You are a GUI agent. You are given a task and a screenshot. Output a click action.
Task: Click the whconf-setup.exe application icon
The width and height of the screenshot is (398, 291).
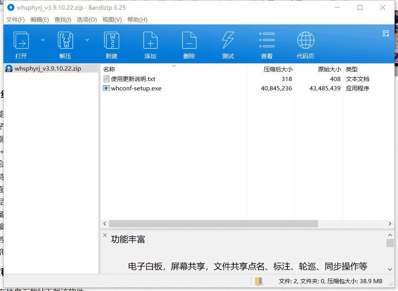[x=106, y=88]
